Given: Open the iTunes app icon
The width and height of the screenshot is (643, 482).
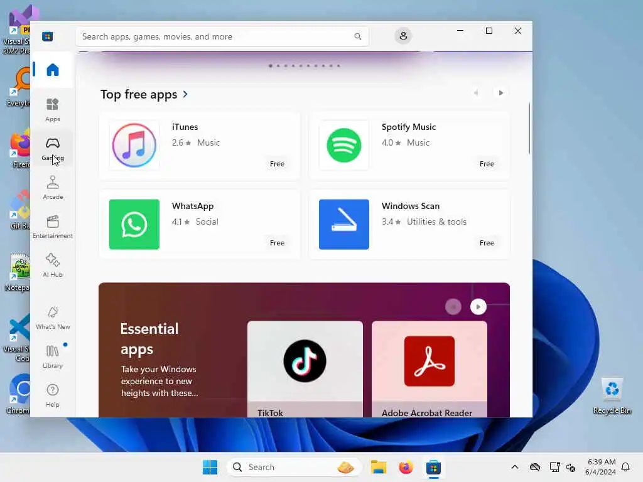Looking at the screenshot, I should (134, 145).
